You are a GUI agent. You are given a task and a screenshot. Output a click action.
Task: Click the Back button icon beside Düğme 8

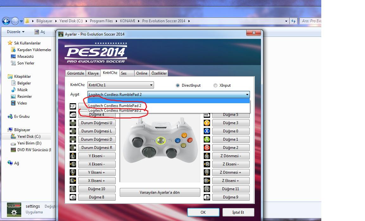tap(73, 197)
